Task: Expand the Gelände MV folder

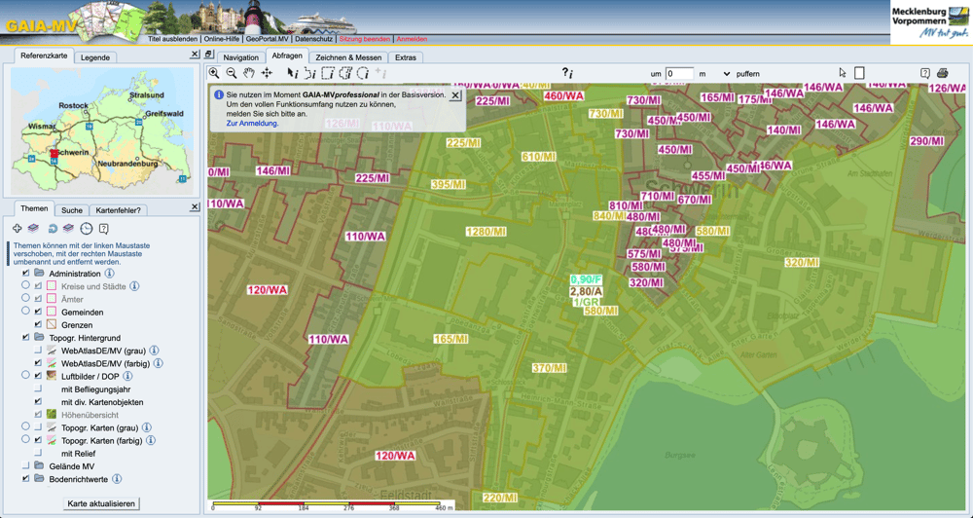Action: (x=39, y=465)
